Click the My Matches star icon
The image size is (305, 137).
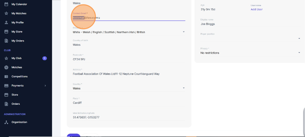coord(6,13)
